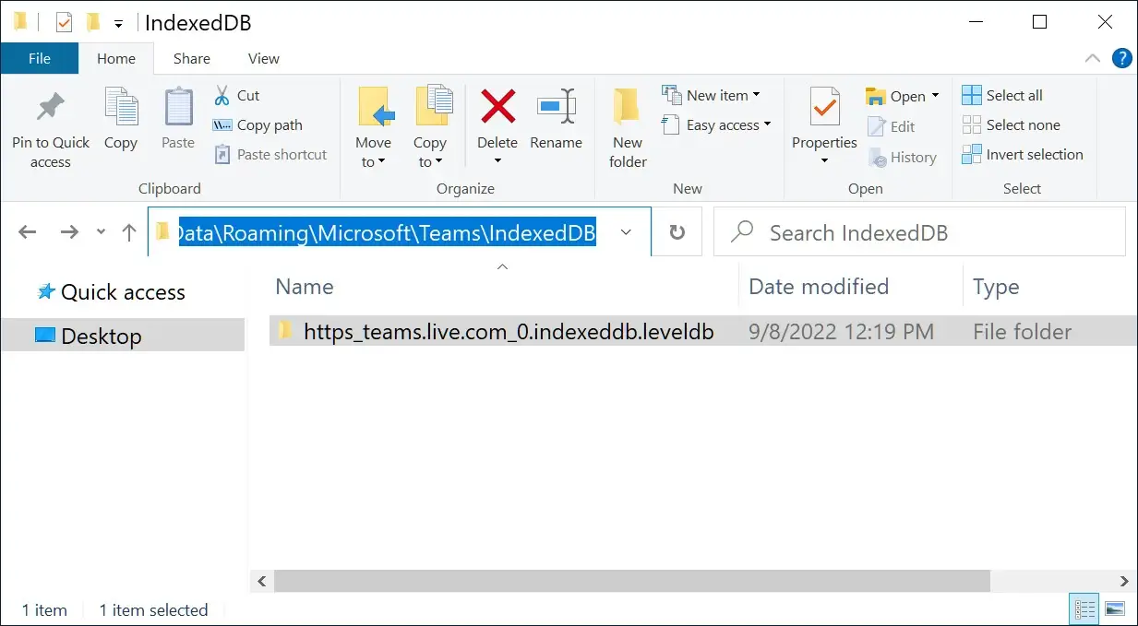Image resolution: width=1138 pixels, height=626 pixels.
Task: Open the File menu tab
Action: point(40,58)
